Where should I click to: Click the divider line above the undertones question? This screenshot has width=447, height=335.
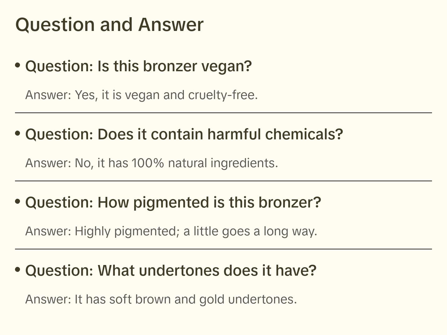(223, 249)
